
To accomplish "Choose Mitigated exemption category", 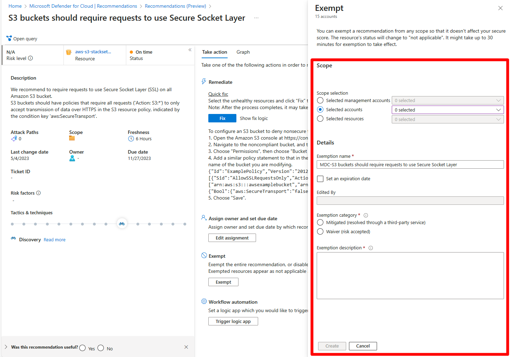I will (x=320, y=223).
